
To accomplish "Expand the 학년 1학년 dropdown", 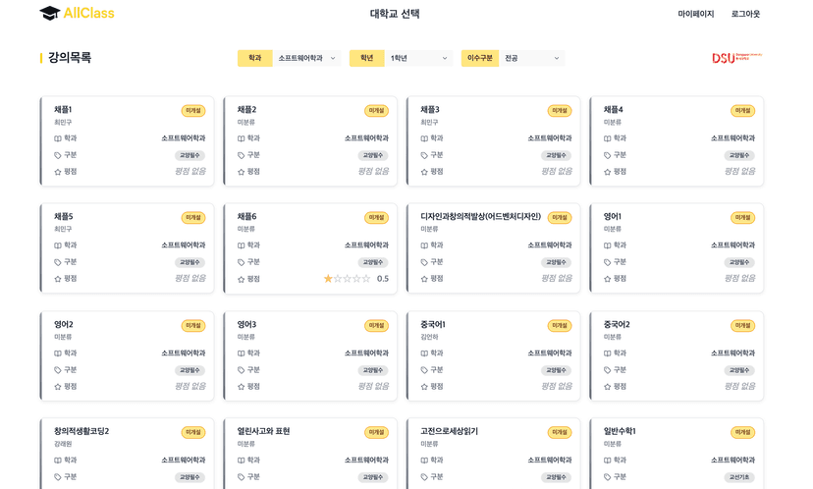I will (418, 58).
